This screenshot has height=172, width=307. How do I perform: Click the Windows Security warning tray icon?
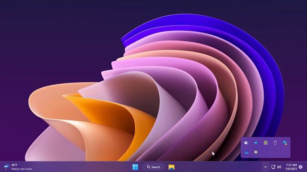[x=285, y=143]
